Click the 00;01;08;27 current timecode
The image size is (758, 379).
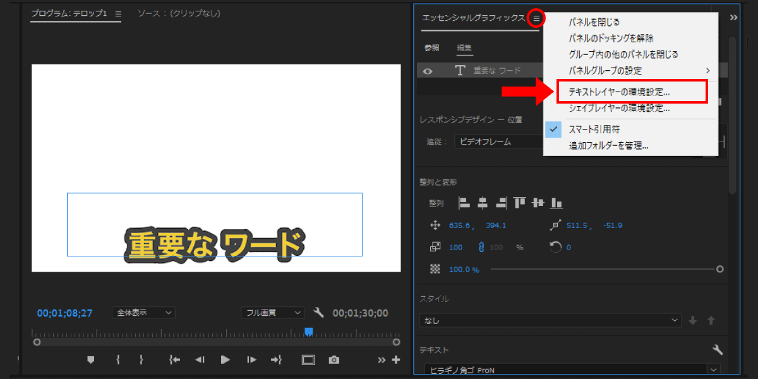(x=65, y=313)
